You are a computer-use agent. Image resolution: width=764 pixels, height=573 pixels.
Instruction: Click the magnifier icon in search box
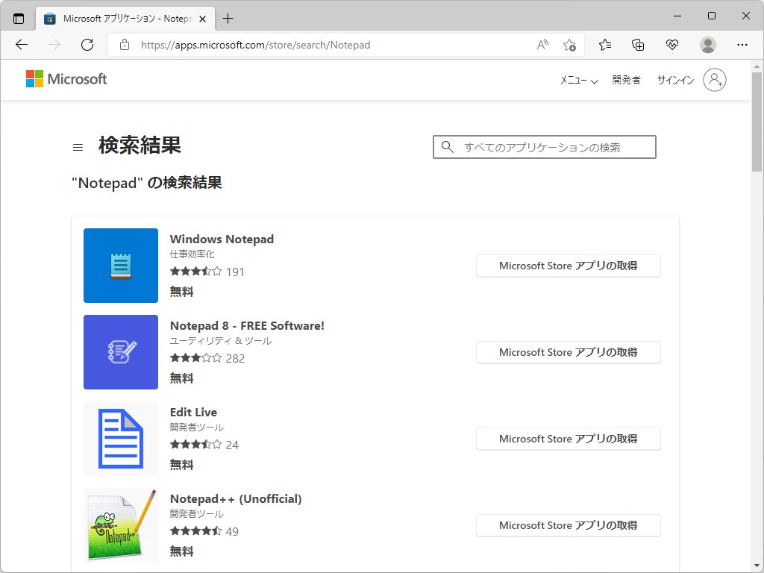click(x=447, y=147)
